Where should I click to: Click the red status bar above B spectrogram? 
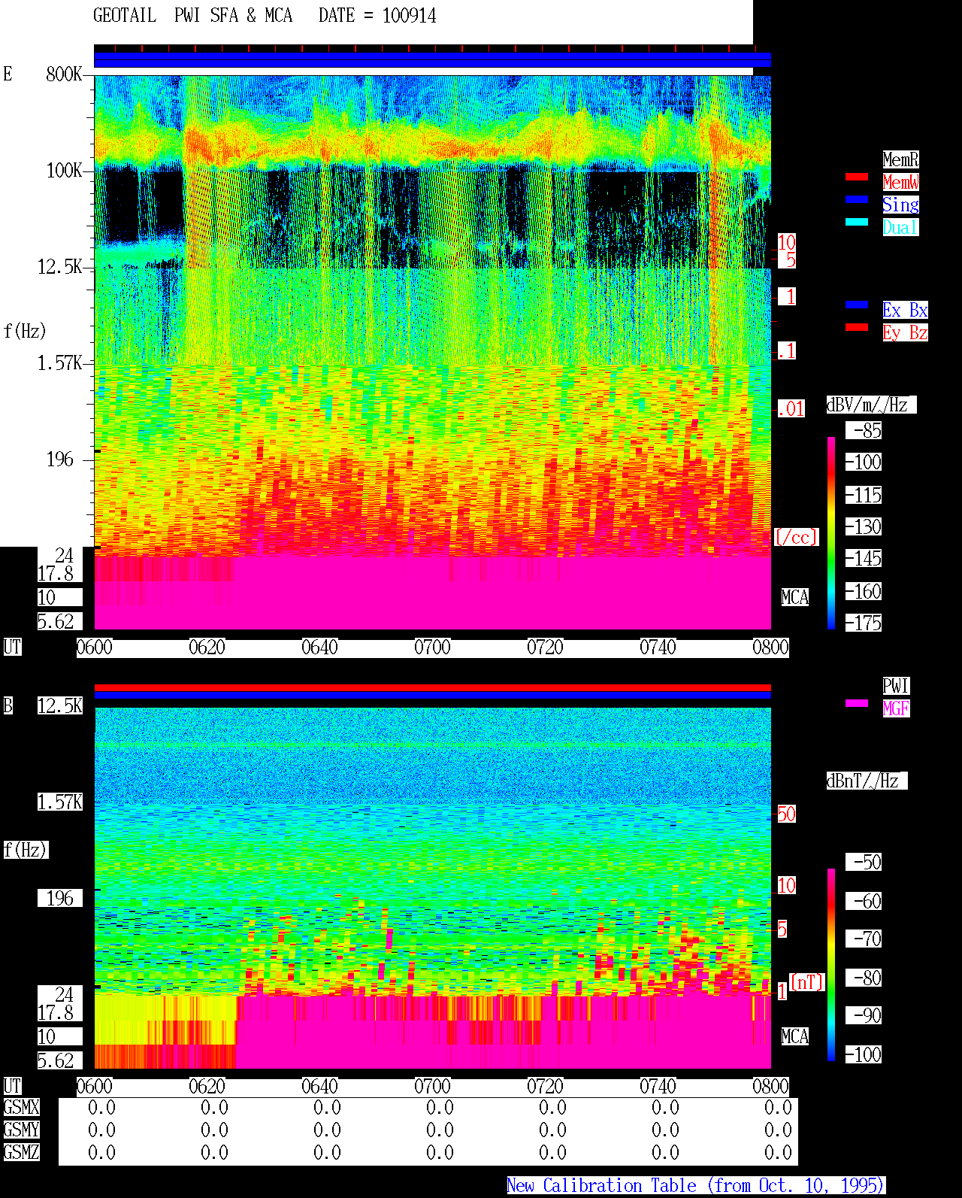(x=432, y=687)
